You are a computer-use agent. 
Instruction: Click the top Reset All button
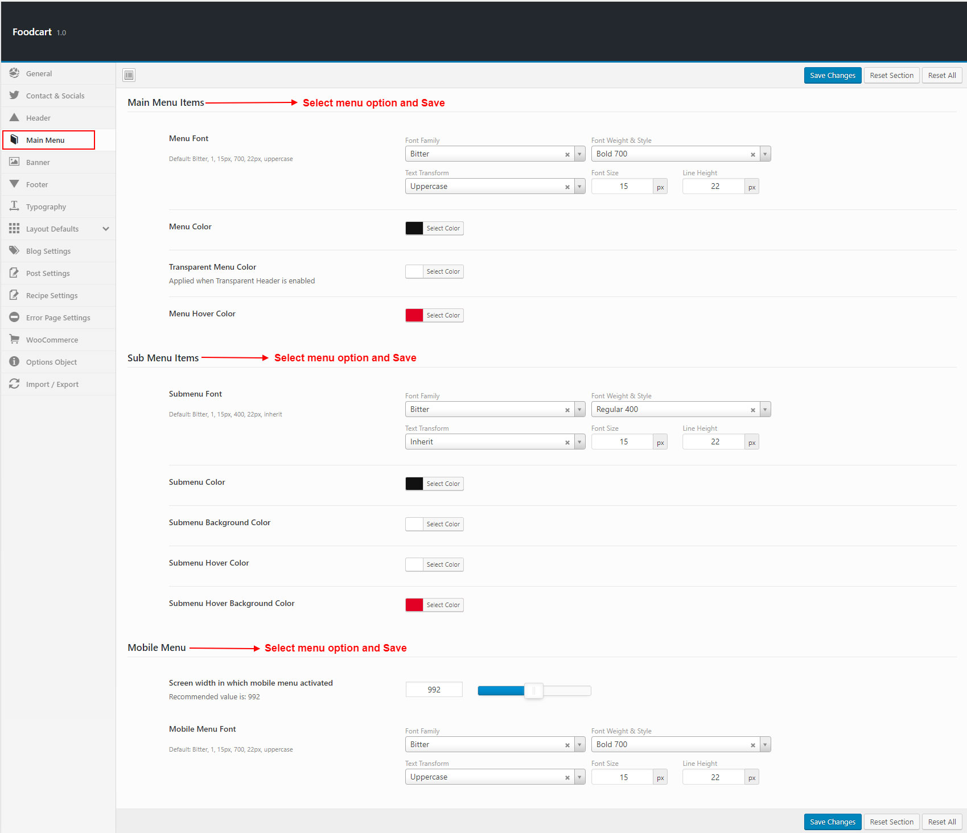[942, 75]
